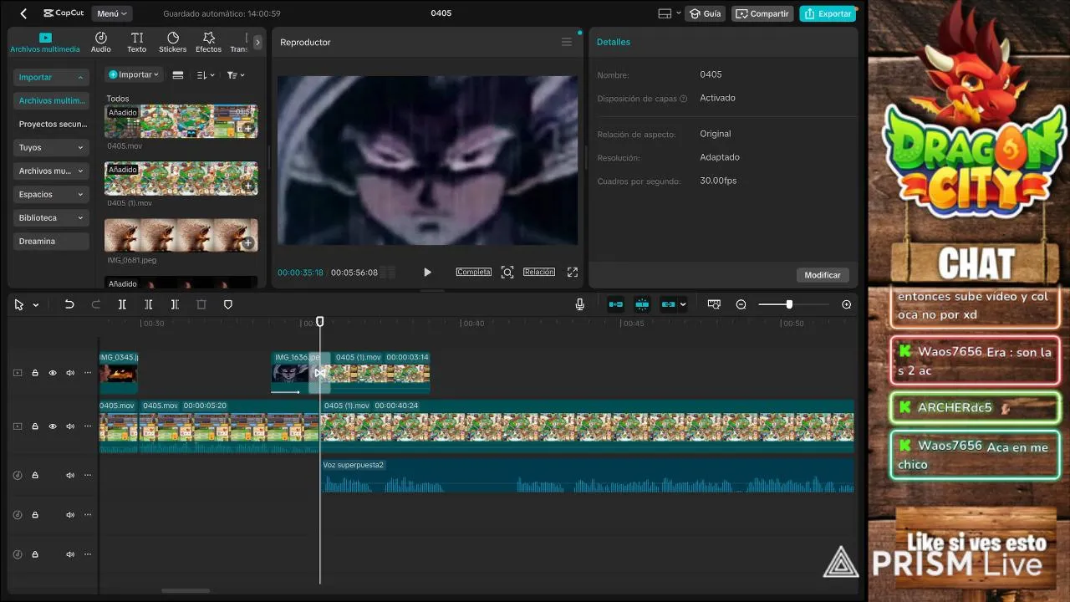
Task: Mute the top video overlay track
Action: click(x=70, y=373)
